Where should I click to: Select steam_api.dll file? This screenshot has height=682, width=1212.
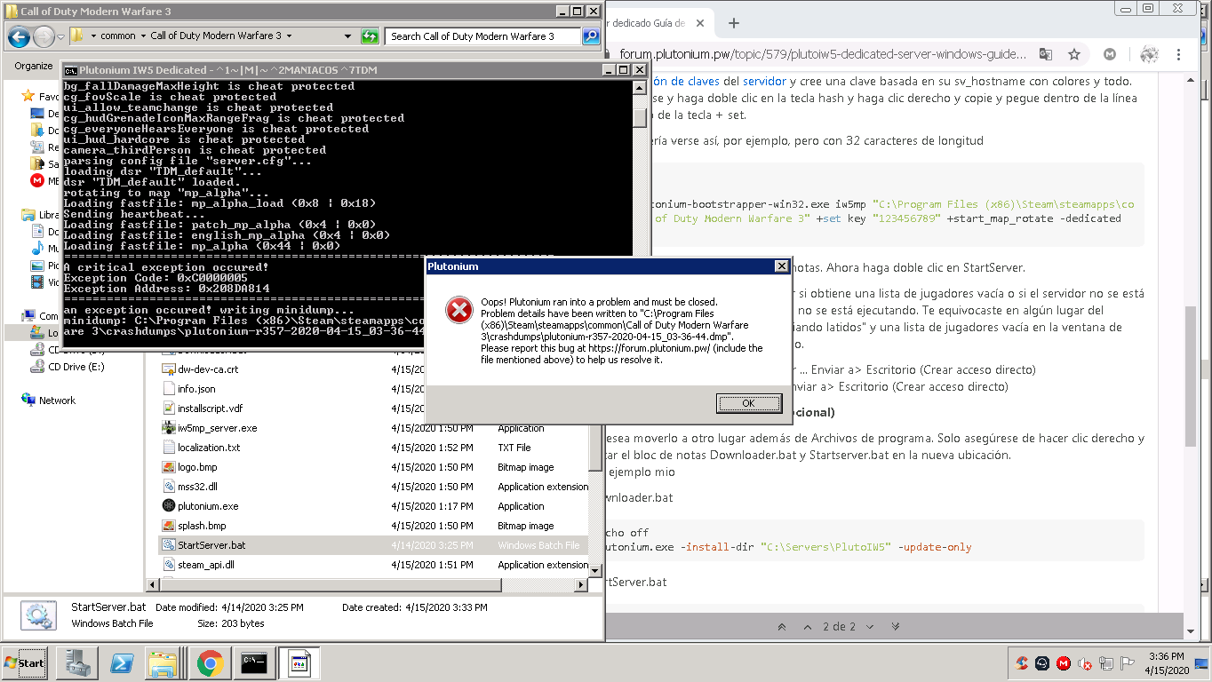[206, 565]
